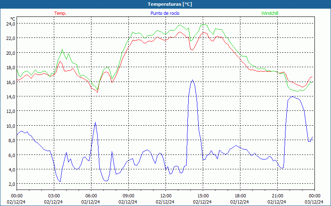The height and width of the screenshot is (206, 331).
Task: Click the 4,0 y-axis value
Action: (x=12, y=170)
